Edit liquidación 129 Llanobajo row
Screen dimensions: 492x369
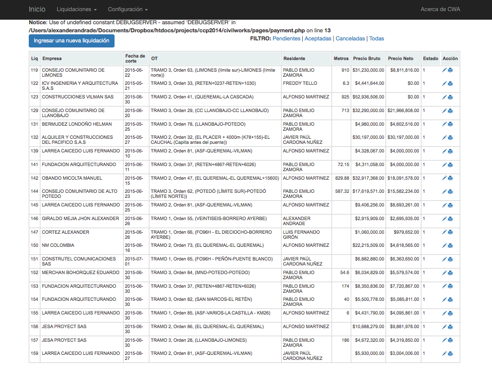(x=444, y=111)
